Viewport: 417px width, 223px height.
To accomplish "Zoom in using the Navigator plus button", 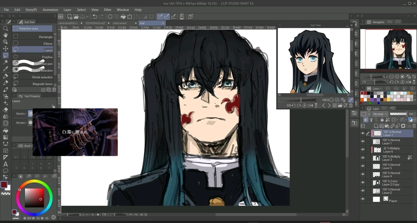I will pos(397,77).
